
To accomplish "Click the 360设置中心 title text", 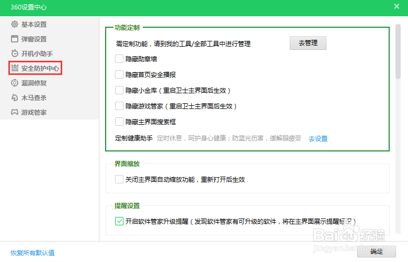I will tap(29, 7).
